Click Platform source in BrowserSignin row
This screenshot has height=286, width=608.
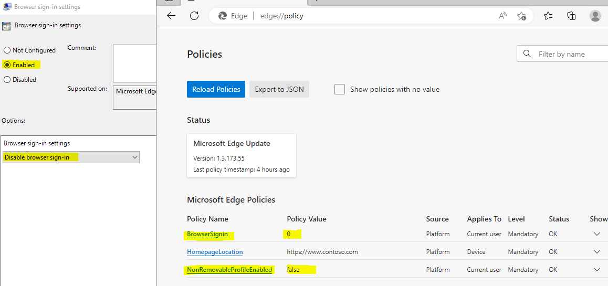pos(438,234)
